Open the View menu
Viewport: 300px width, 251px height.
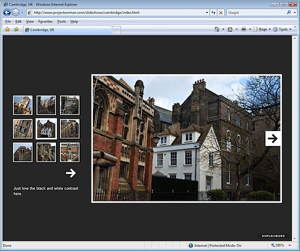point(29,21)
